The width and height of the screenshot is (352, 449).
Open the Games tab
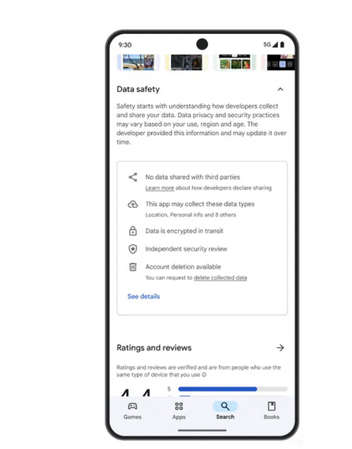point(132,410)
